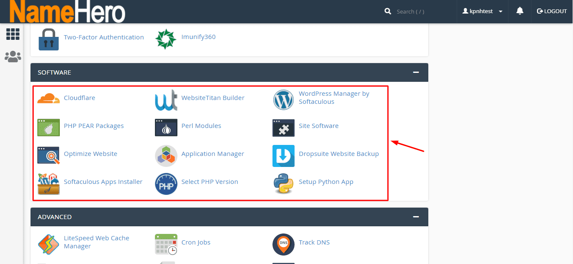The image size is (573, 264).
Task: Open the Optimize Website link
Action: point(90,154)
